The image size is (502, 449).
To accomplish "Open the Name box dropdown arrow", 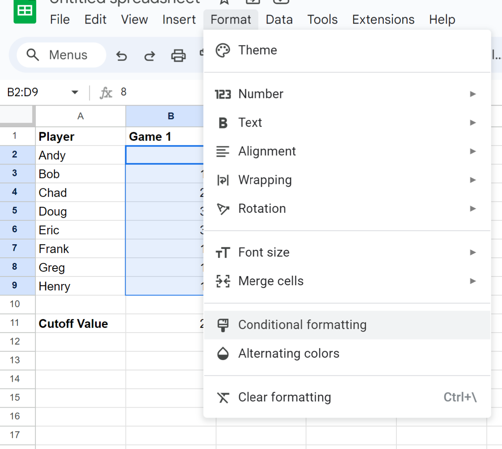I will click(75, 92).
